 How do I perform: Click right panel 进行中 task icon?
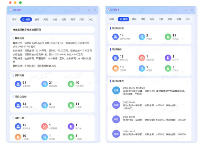pos(168,58)
